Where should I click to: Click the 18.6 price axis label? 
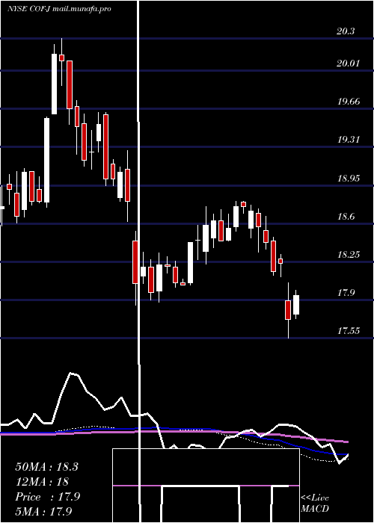click(346, 217)
